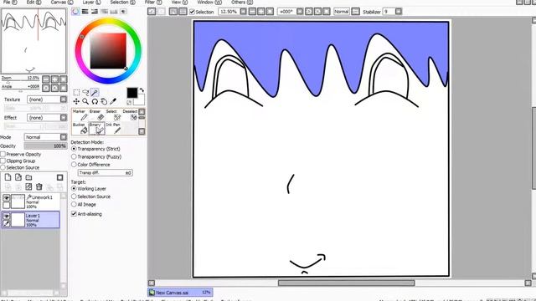Viewport: 536px width, 301px height.
Task: Choose the Marker brush tool
Action: pos(80,115)
